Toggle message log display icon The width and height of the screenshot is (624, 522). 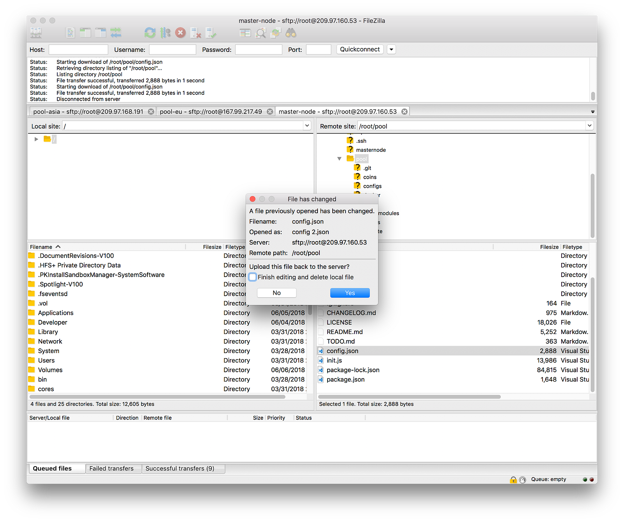pyautogui.click(x=70, y=33)
